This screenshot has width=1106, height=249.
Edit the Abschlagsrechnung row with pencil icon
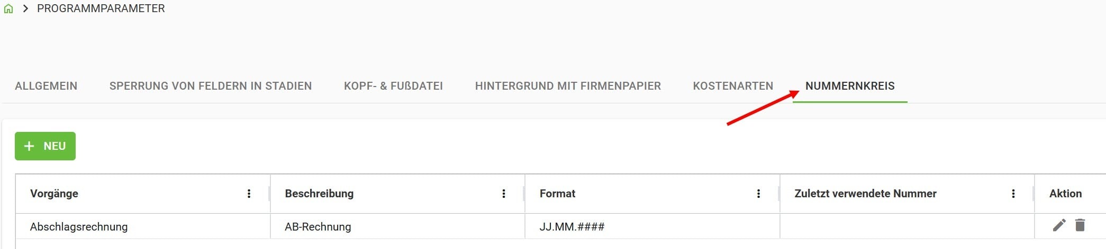(x=1059, y=226)
